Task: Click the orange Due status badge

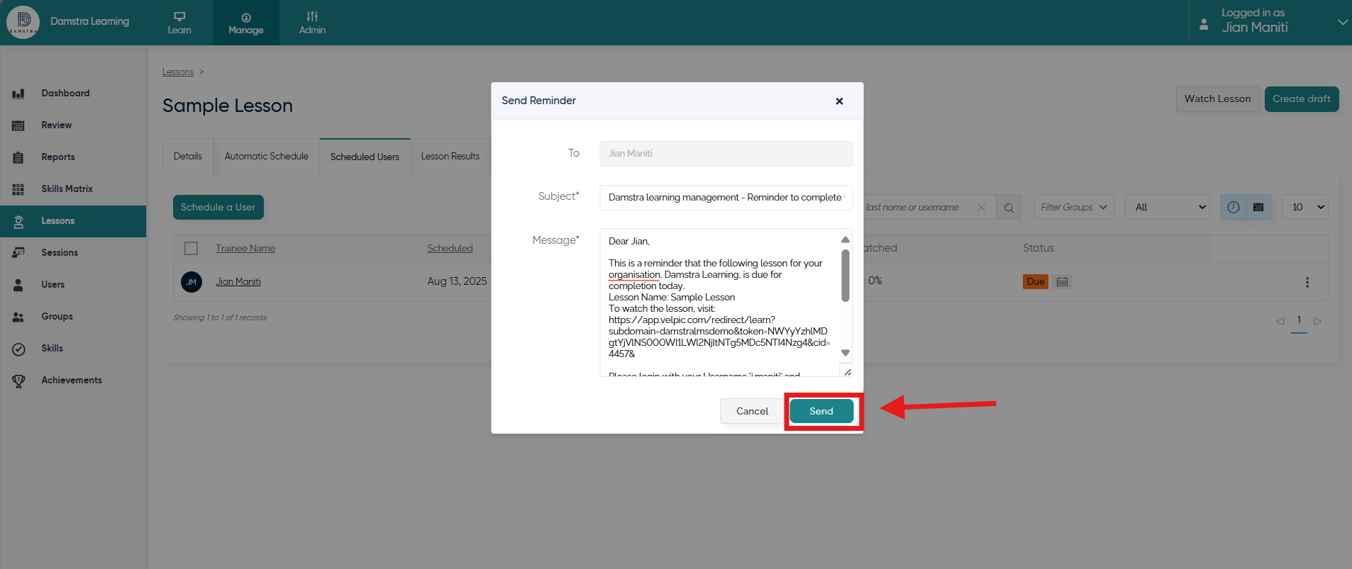Action: [x=1036, y=282]
